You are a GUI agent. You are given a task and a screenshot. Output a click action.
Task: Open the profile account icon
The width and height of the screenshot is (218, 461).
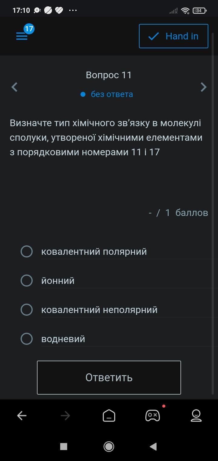pyautogui.click(x=196, y=416)
